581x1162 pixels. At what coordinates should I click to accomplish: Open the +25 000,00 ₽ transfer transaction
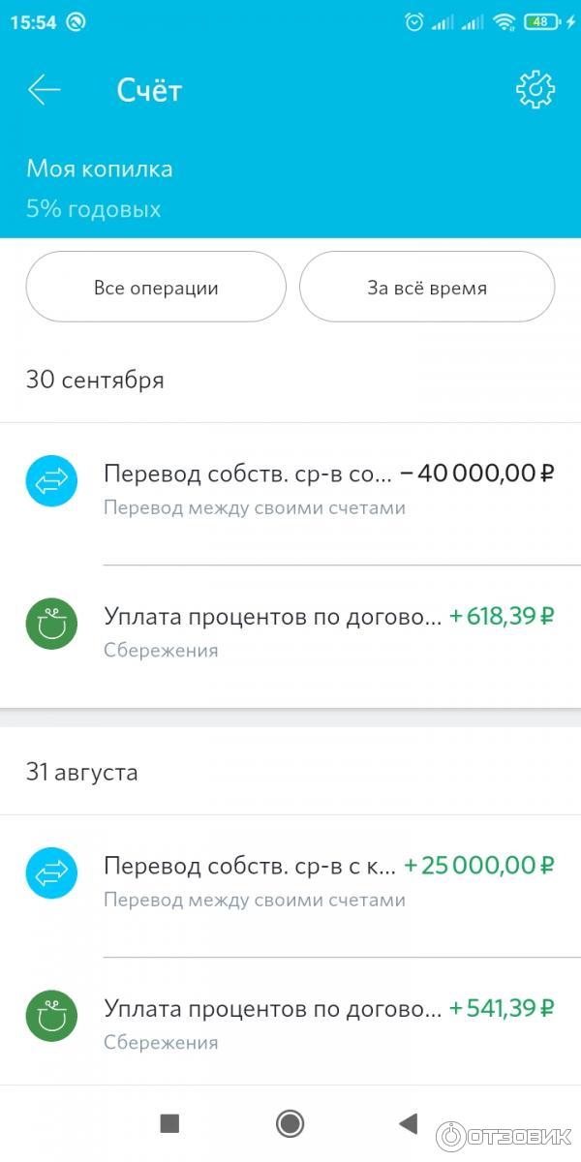tap(329, 879)
